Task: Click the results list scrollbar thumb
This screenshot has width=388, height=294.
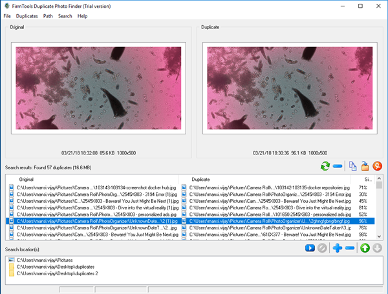Action: point(379,185)
